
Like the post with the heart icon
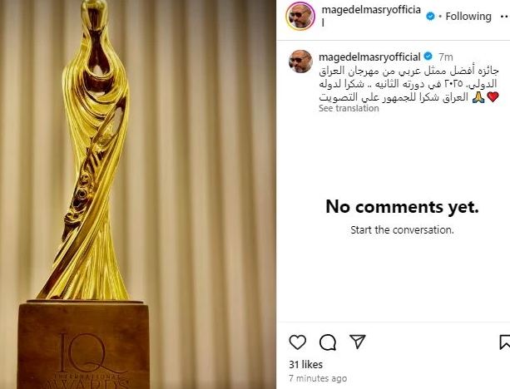click(x=298, y=342)
